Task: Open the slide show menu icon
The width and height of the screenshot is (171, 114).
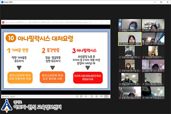Action: (81, 96)
